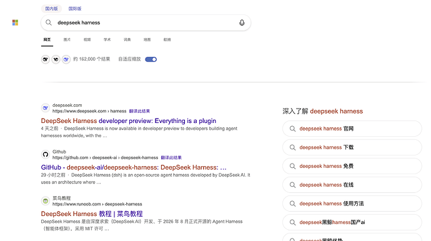
Task: Click magnifier icon in 'deepseek harness 下载' suggestion
Action: pos(292,147)
